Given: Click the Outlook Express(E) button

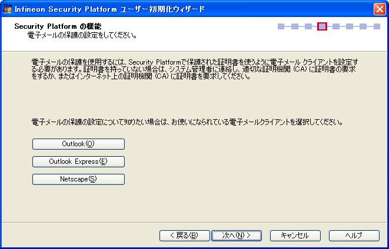Looking at the screenshot, I should (x=78, y=161).
